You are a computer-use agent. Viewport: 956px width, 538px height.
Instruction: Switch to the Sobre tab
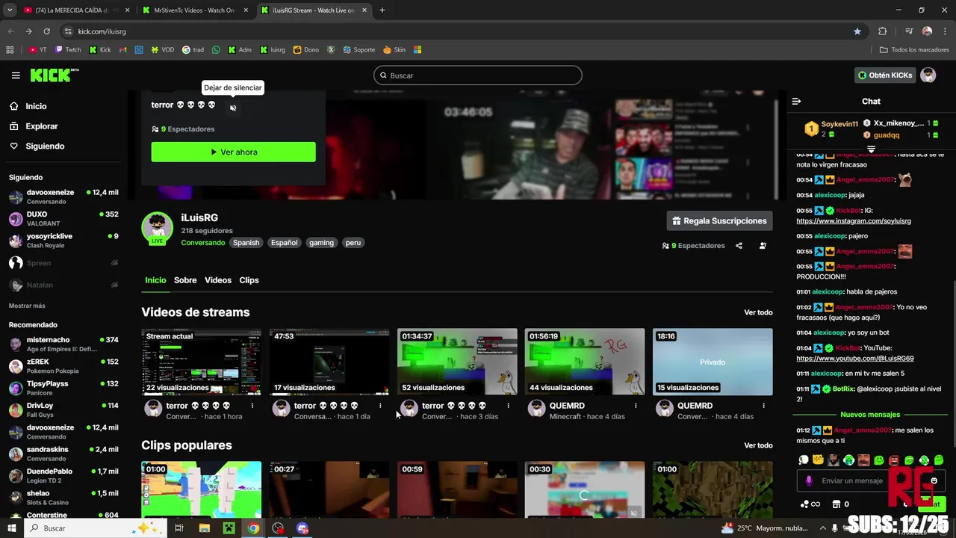185,280
